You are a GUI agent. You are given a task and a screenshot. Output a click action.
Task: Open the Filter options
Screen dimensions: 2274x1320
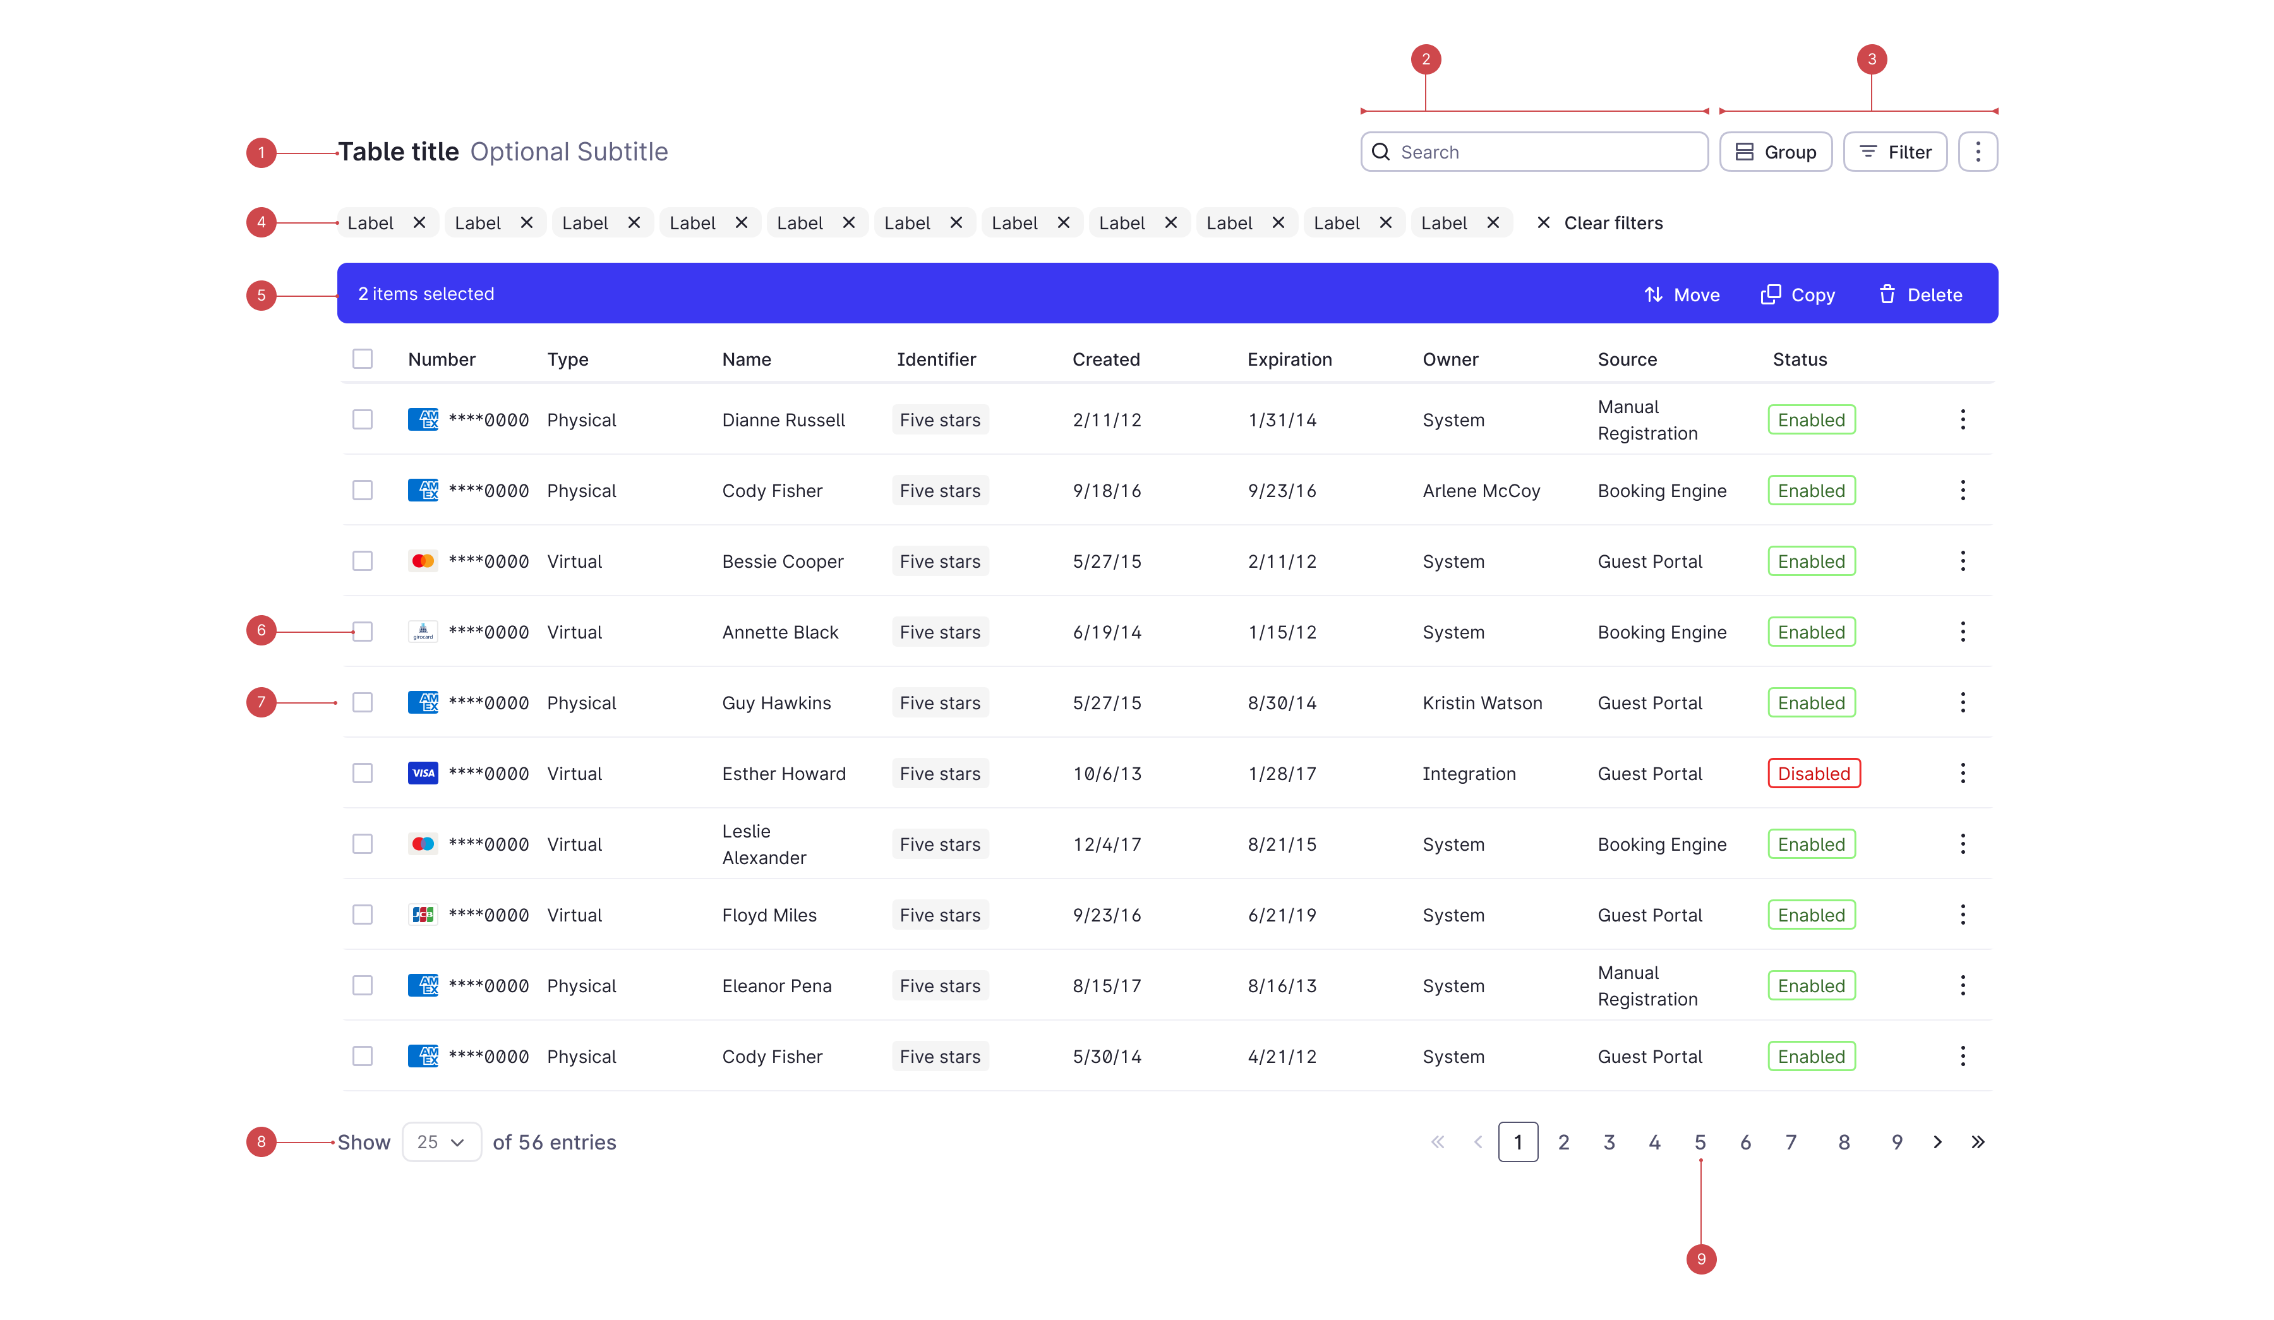point(1894,152)
